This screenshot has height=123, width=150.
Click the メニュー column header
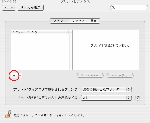tap(18, 32)
